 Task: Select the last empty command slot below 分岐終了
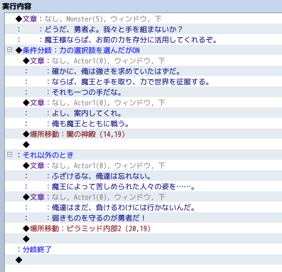(x=143, y=260)
